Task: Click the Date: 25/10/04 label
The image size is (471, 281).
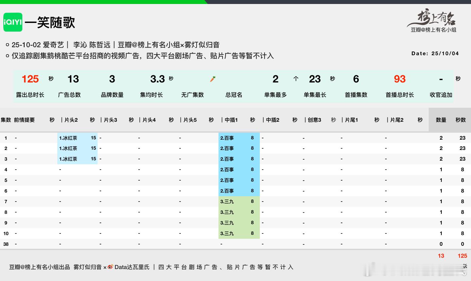Action: (435, 53)
